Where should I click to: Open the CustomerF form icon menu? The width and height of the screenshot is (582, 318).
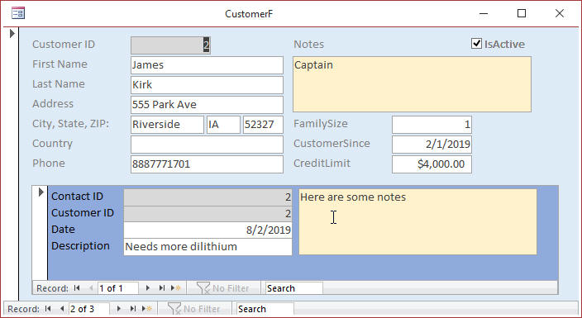tap(18, 14)
